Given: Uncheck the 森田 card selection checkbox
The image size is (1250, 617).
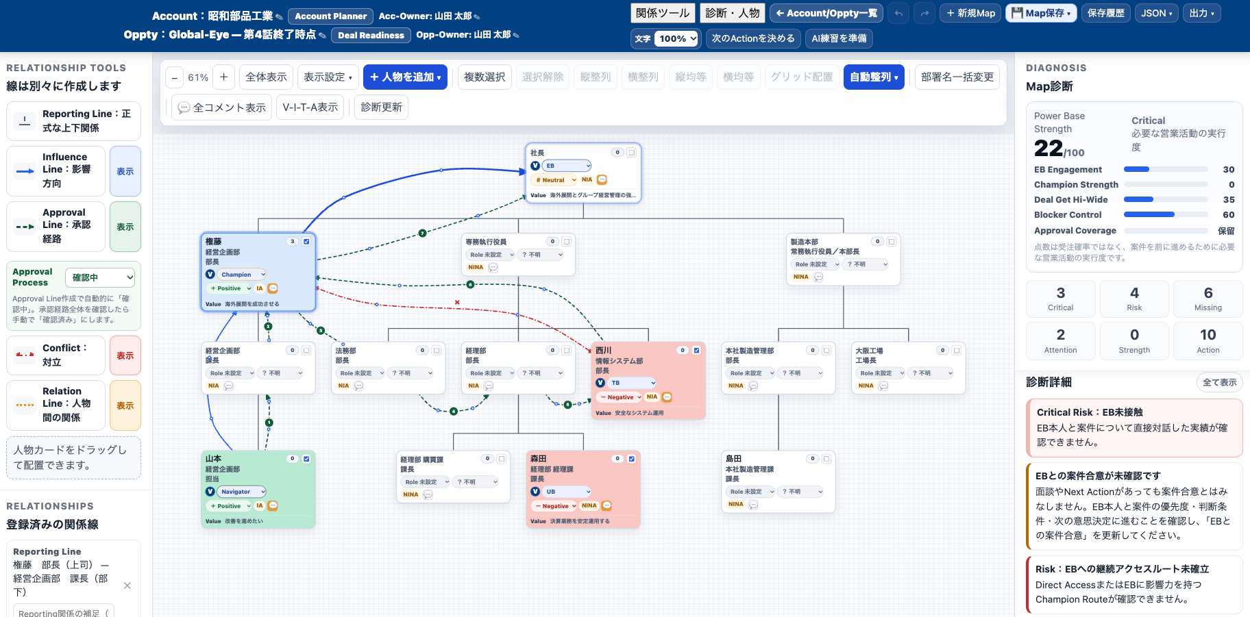Looking at the screenshot, I should (632, 459).
